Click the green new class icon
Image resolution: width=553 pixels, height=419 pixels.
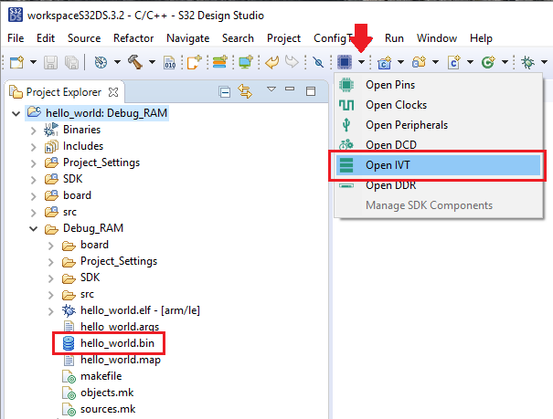(488, 62)
